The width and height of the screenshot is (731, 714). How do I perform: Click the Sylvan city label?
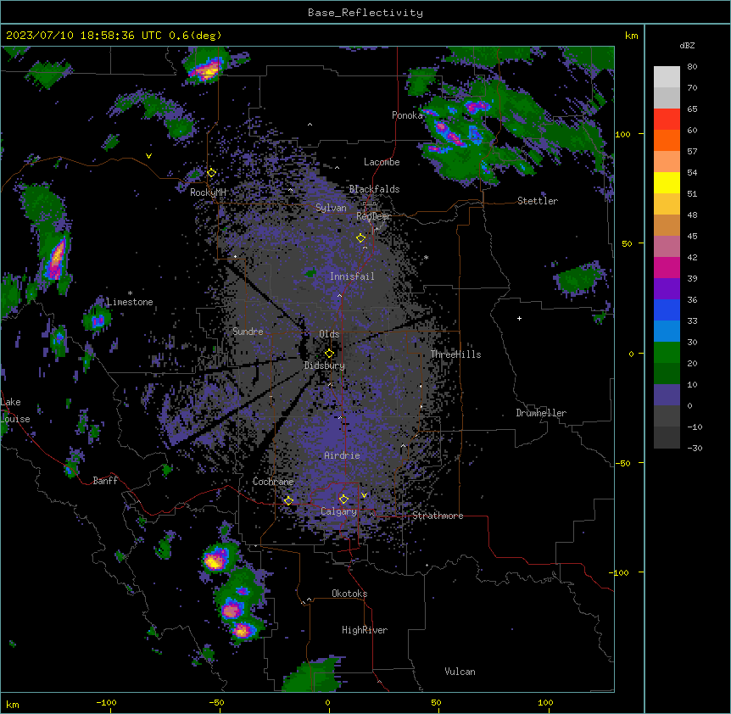coord(331,208)
